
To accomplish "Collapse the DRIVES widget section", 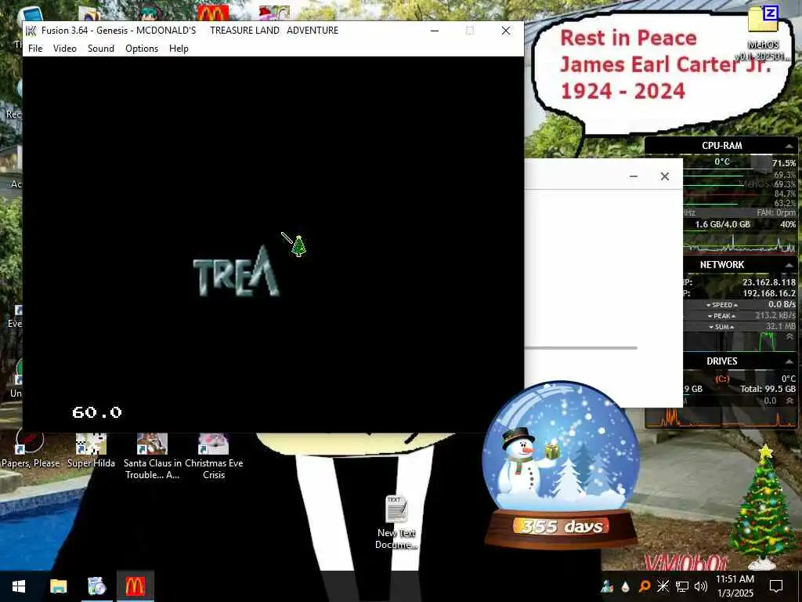I will (x=788, y=361).
